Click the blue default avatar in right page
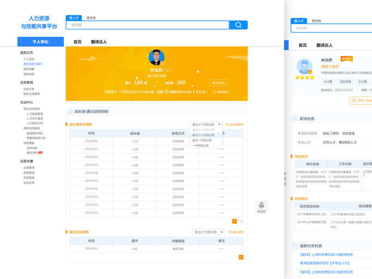 pyautogui.click(x=305, y=66)
